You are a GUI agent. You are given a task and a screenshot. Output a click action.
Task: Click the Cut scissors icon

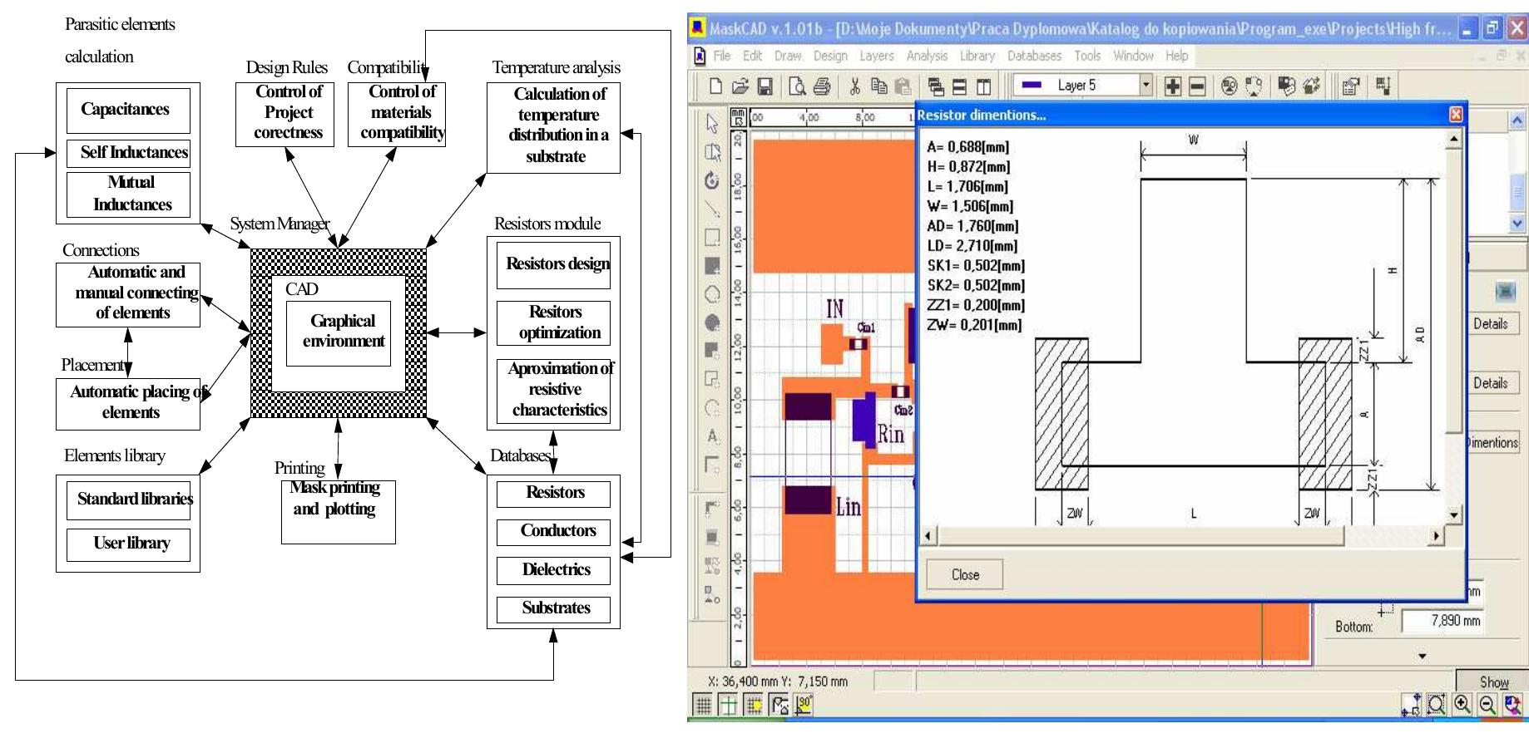tap(854, 86)
